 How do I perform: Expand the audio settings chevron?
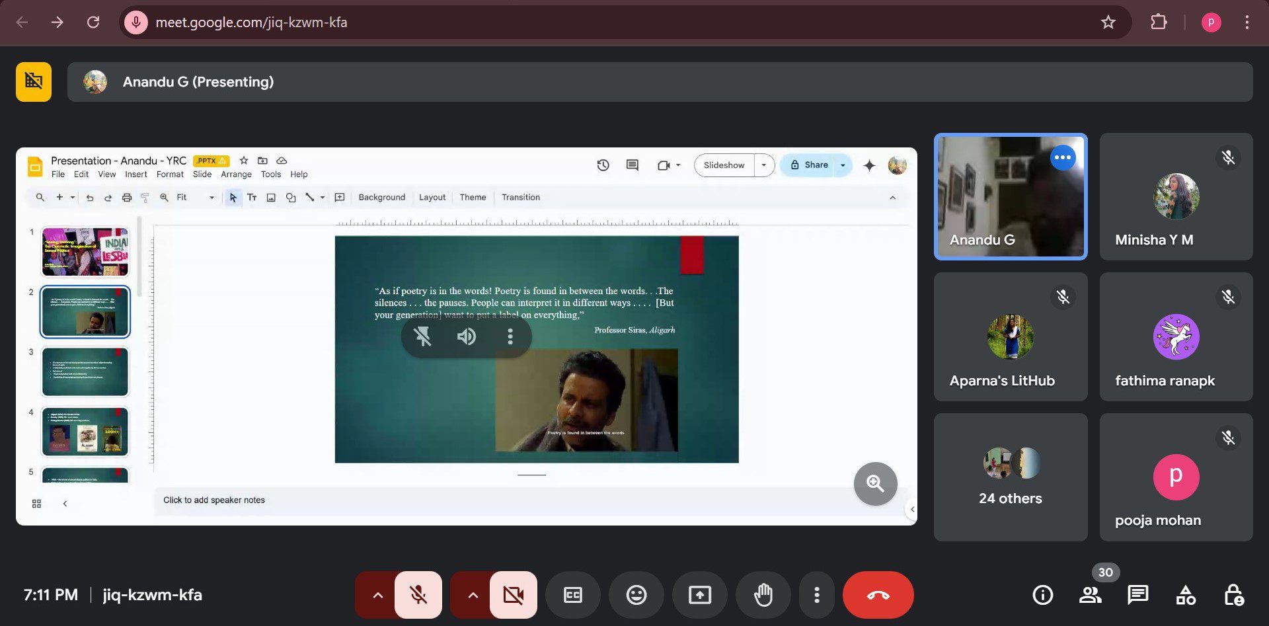(377, 595)
